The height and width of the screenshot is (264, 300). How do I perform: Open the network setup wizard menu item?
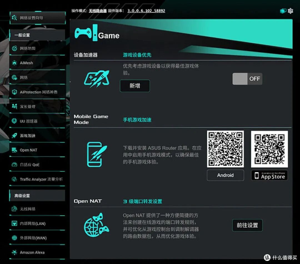tap(38, 18)
